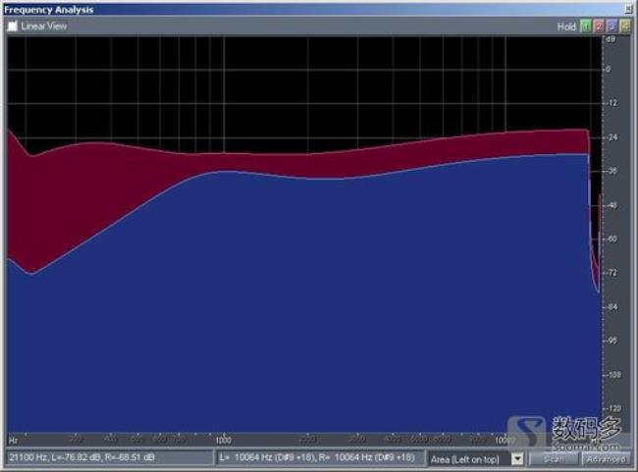638x472 pixels.
Task: Click the Hz label on frequency axis
Action: tap(13, 441)
